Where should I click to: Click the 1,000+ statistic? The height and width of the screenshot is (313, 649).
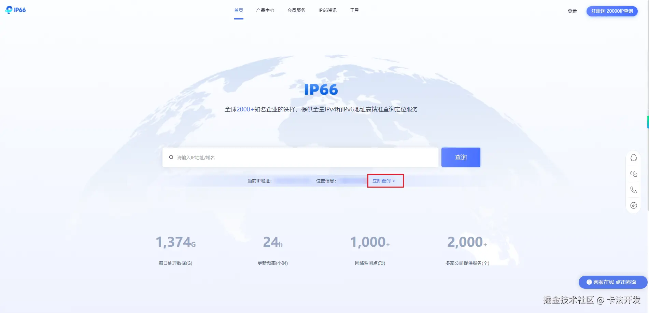pyautogui.click(x=370, y=242)
